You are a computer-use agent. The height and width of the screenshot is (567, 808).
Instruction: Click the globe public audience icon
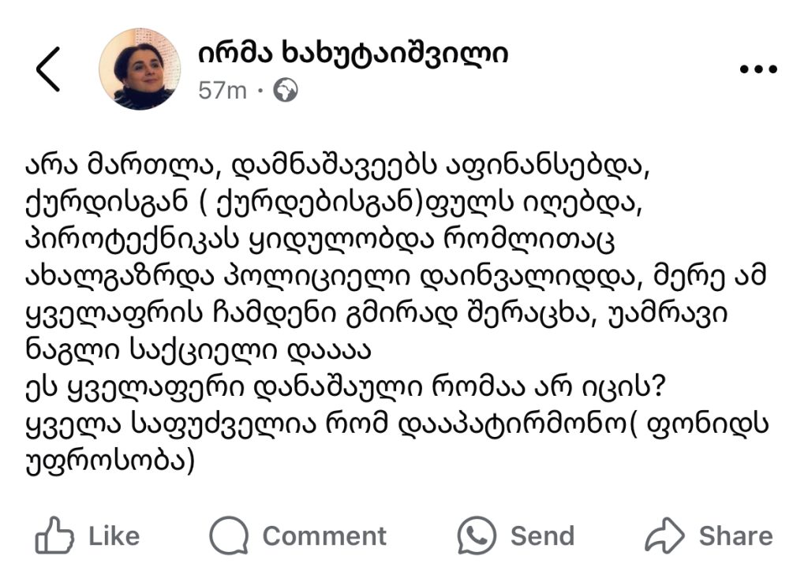coord(285,91)
